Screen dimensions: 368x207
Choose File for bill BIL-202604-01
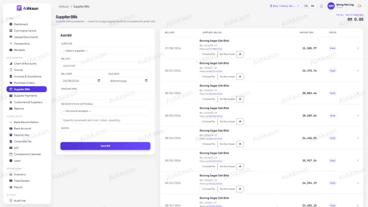[x=208, y=144]
